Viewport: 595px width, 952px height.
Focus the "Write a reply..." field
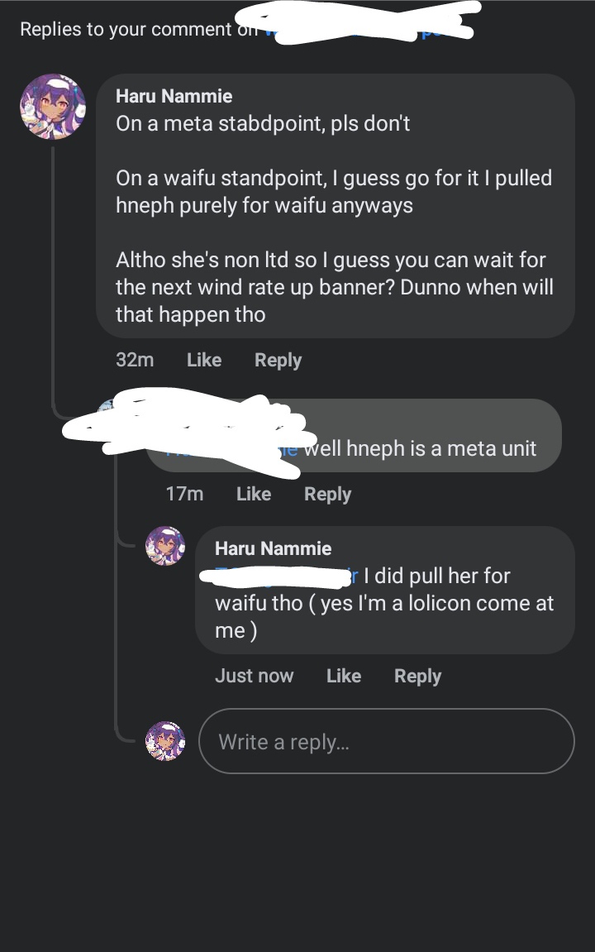click(386, 741)
